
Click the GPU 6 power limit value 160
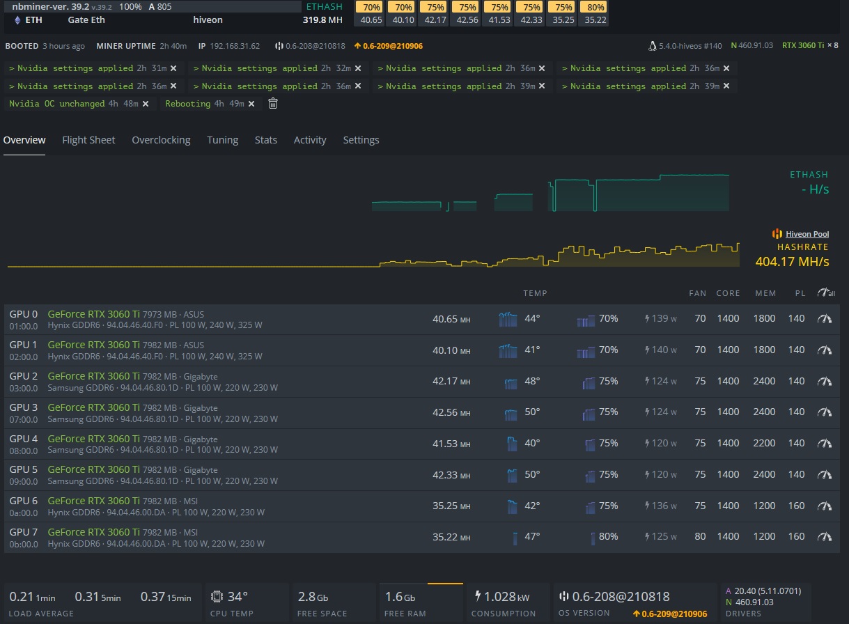(x=797, y=506)
